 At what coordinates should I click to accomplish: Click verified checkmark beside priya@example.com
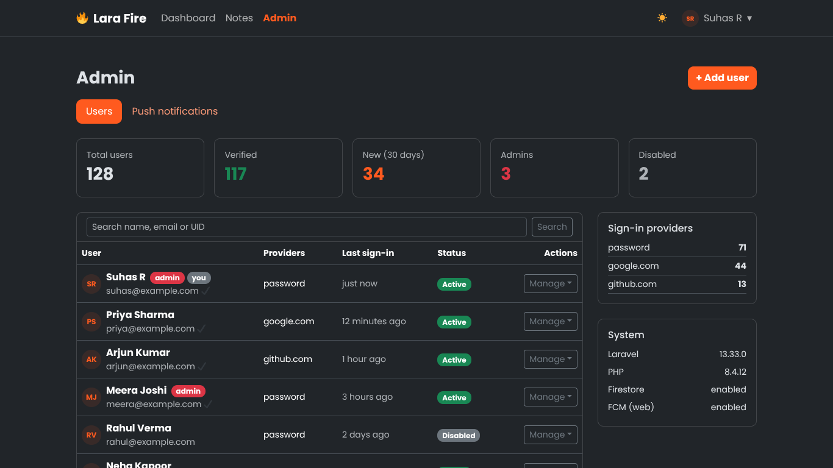pos(202,329)
